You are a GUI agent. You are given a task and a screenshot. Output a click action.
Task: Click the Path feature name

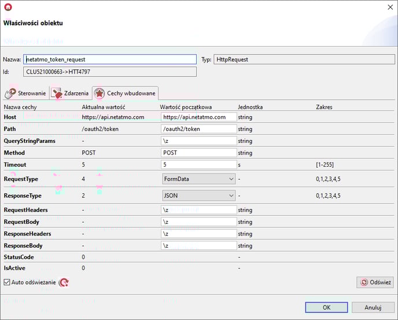(x=10, y=129)
